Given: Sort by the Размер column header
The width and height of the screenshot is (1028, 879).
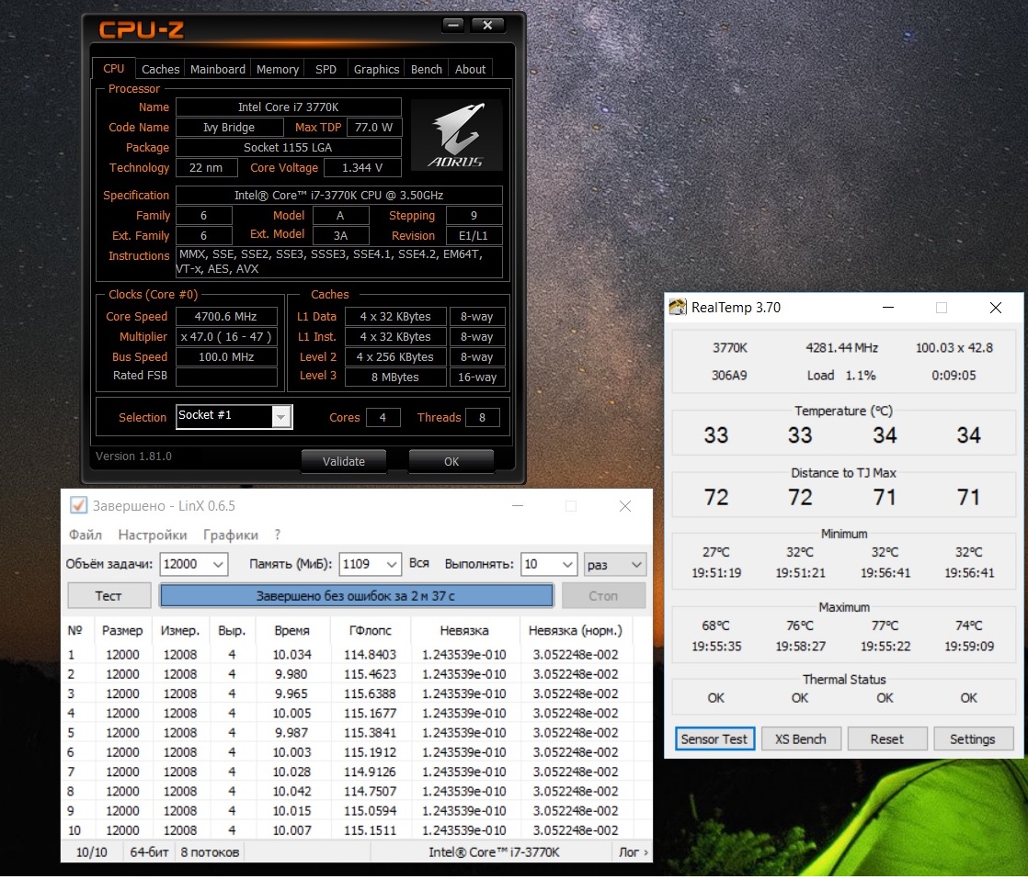Looking at the screenshot, I should tap(122, 630).
